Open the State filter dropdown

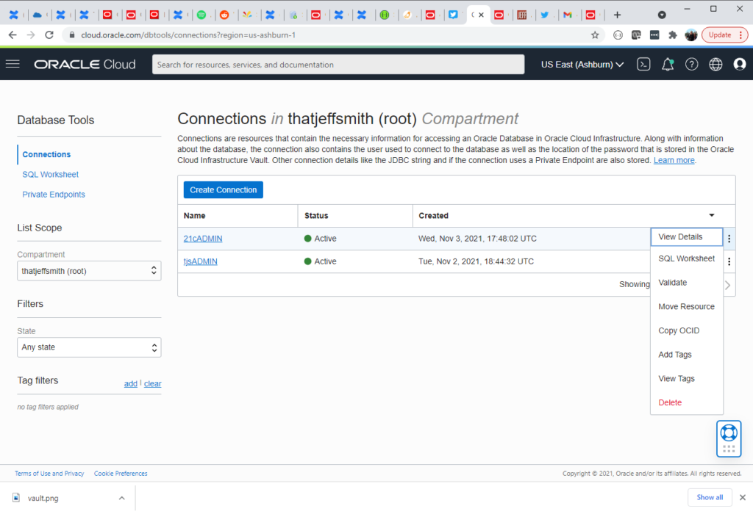(x=89, y=347)
